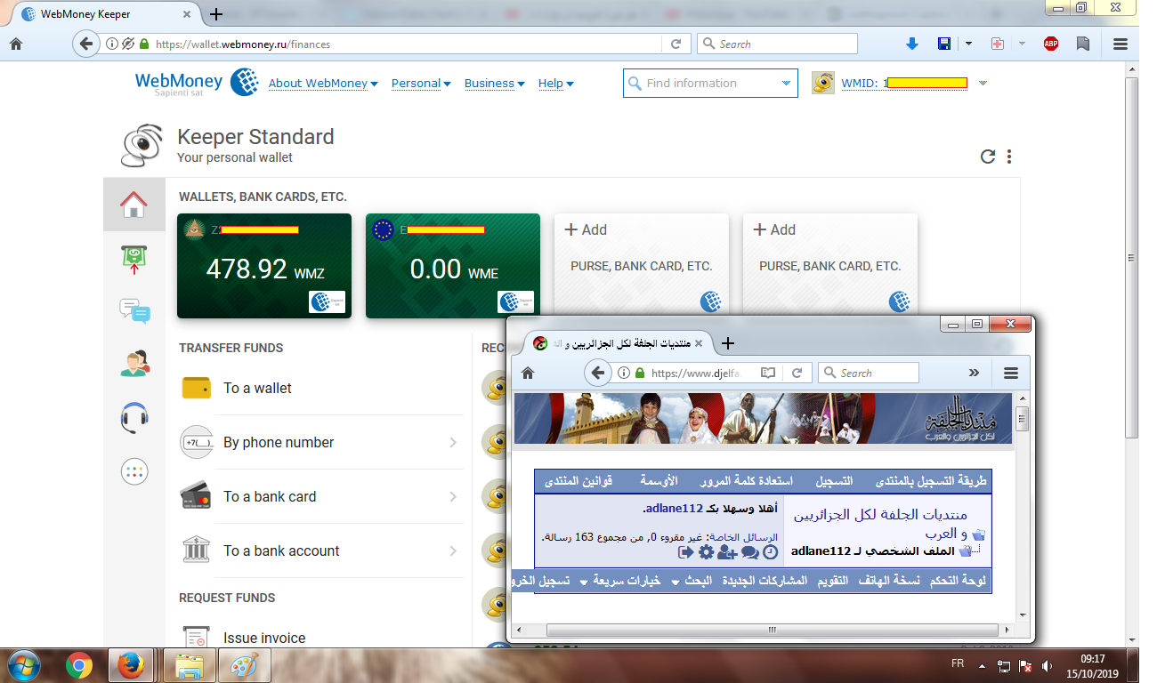Click the floppy-disk save toolbar icon
1157x683 pixels.
[x=944, y=44]
